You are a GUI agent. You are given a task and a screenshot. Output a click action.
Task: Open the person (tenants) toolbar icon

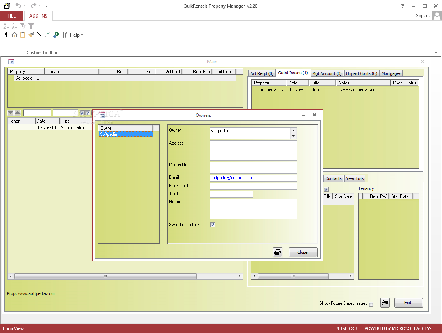(x=6, y=35)
